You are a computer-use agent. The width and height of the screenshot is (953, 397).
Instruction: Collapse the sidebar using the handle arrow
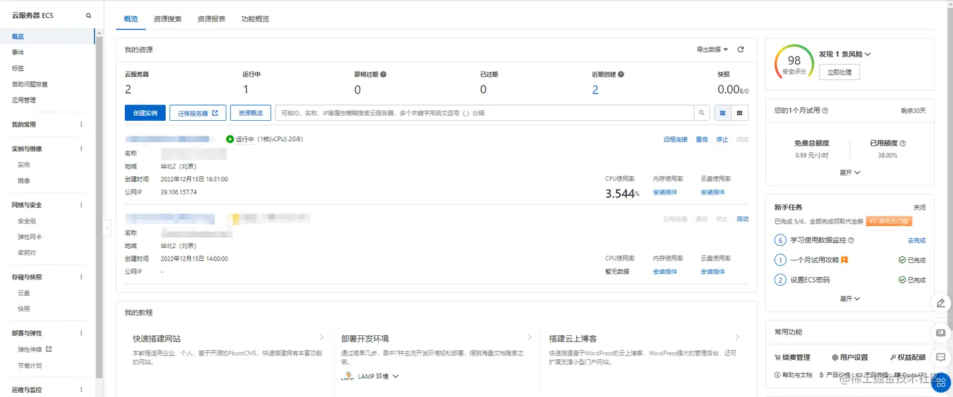tap(107, 227)
